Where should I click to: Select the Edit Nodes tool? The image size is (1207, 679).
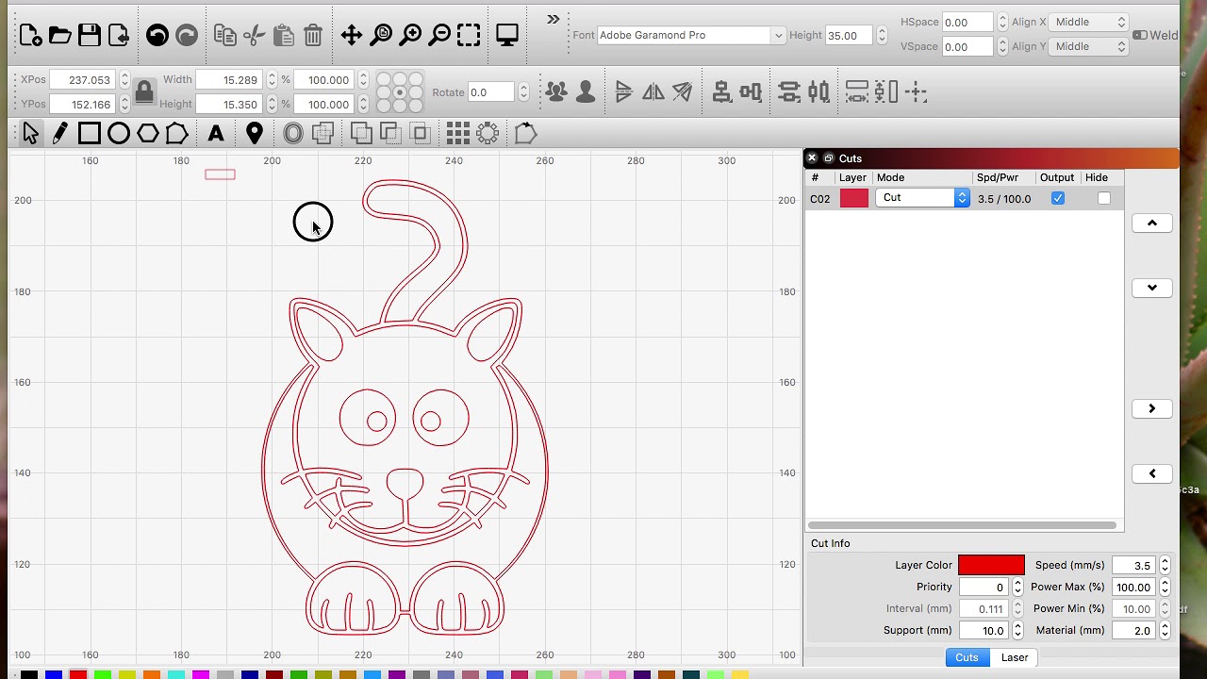coord(177,134)
